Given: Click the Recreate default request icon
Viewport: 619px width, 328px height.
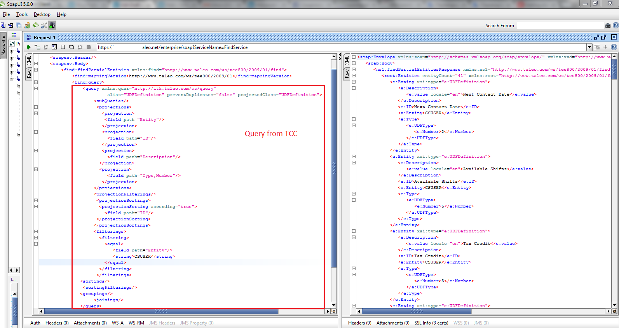Looking at the screenshot, I should click(x=54, y=47).
